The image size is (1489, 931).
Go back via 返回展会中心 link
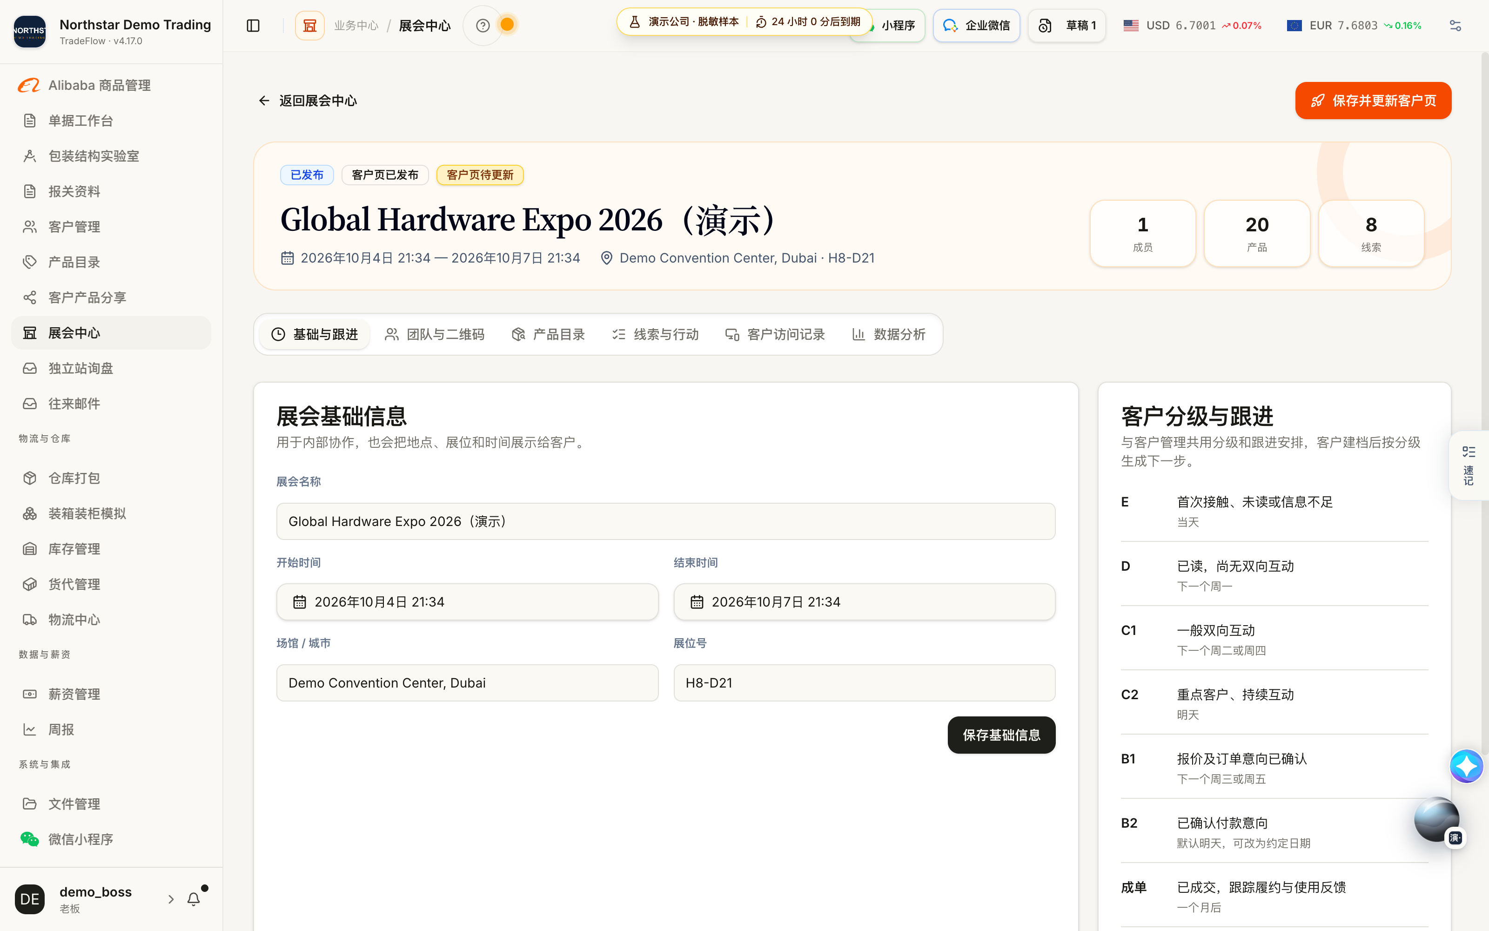tap(307, 101)
